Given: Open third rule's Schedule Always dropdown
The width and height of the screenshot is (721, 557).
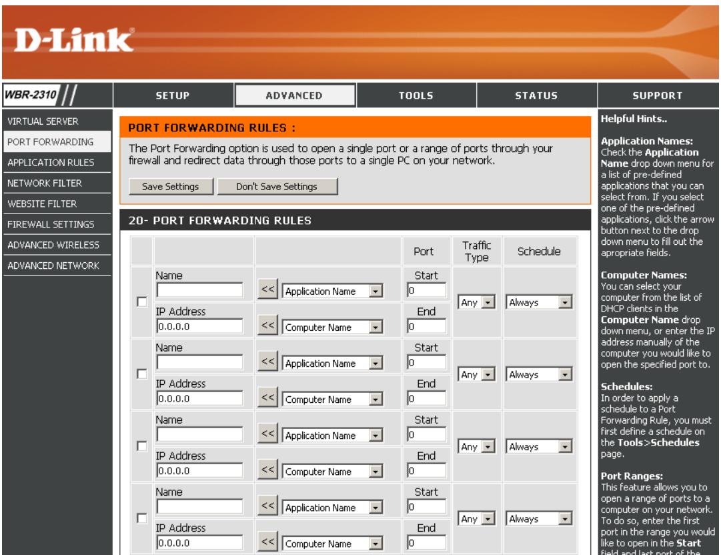Looking at the screenshot, I should click(x=539, y=447).
